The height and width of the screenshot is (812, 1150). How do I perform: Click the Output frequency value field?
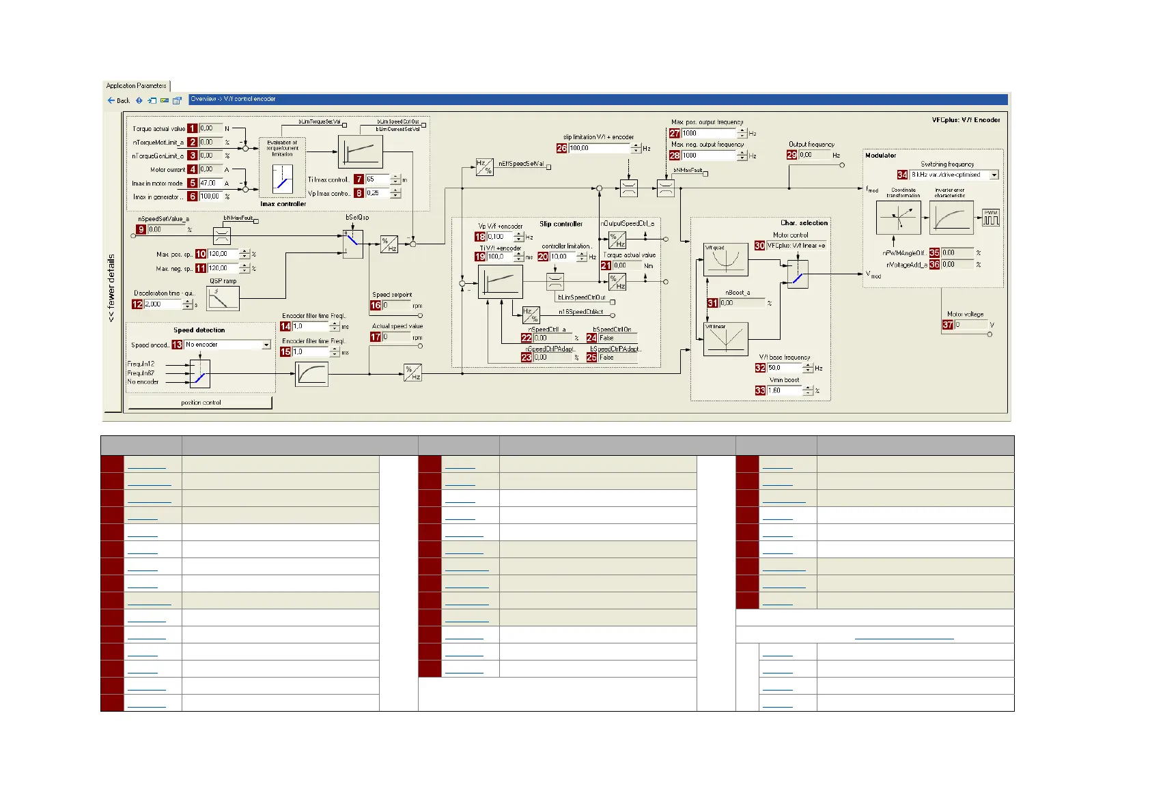point(814,156)
